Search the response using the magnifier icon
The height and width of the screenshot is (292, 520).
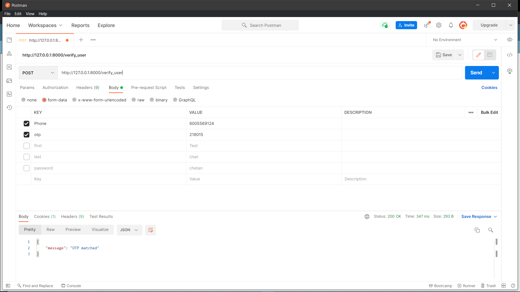[490, 230]
